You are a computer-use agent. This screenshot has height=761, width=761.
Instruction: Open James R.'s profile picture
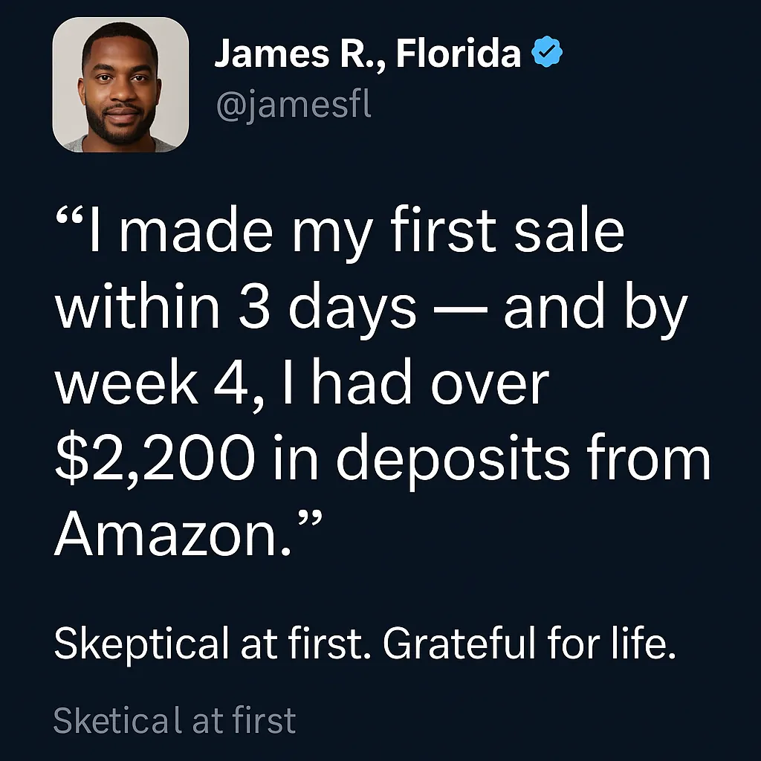click(120, 85)
